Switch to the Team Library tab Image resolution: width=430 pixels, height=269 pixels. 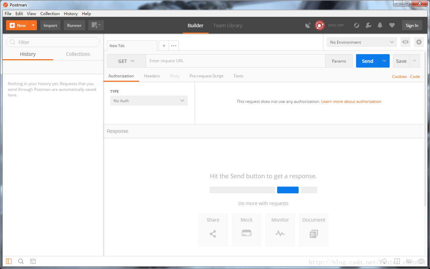(228, 26)
